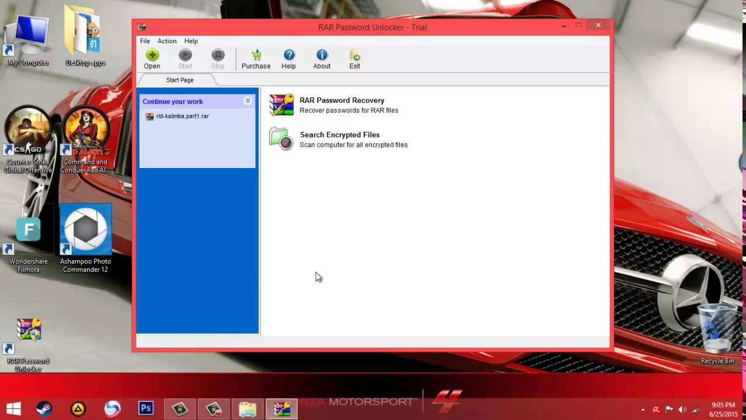Viewport: 746px width, 420px height.
Task: Select Counter-Strike Global Offensive desktop shortcut
Action: (x=28, y=140)
